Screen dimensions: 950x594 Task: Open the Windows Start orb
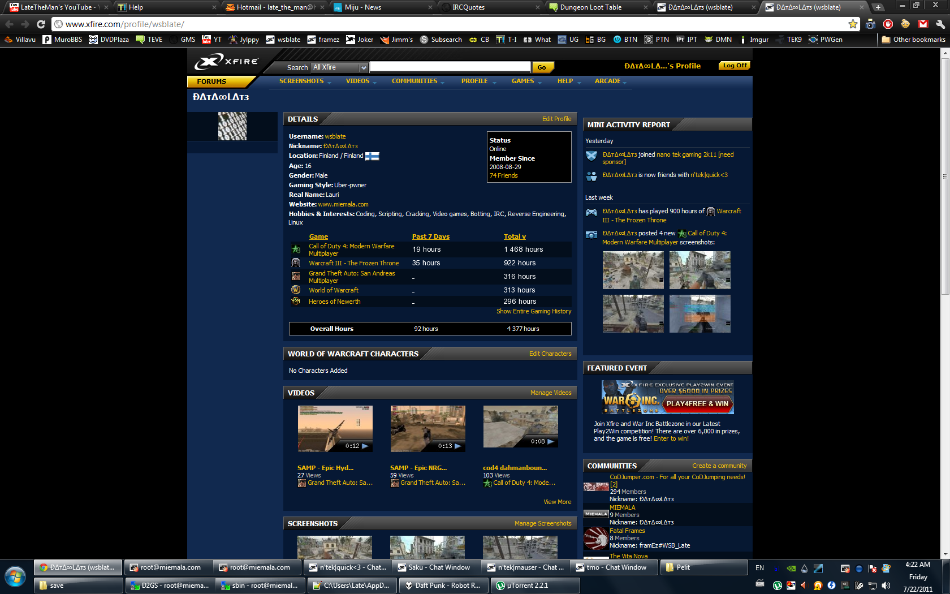(15, 577)
